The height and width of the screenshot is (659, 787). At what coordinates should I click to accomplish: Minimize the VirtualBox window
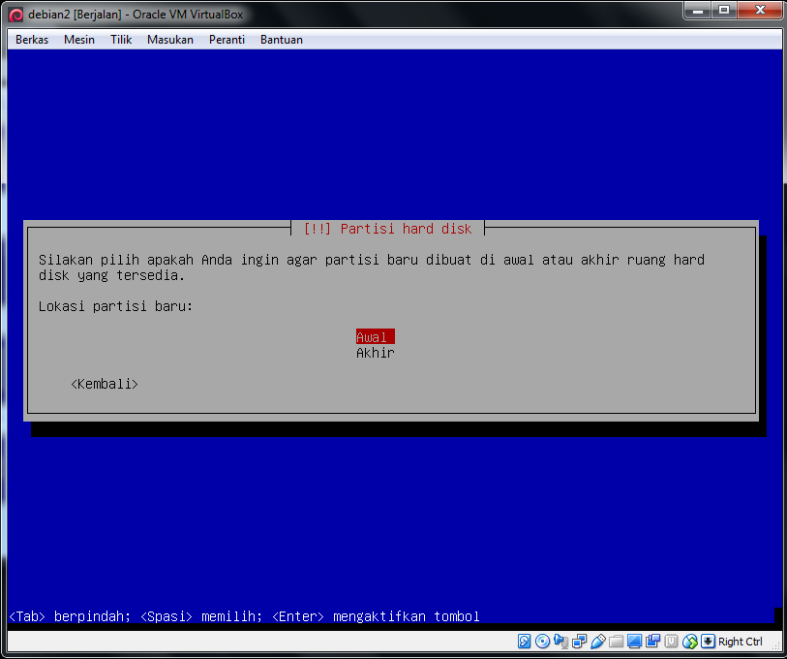click(x=698, y=10)
